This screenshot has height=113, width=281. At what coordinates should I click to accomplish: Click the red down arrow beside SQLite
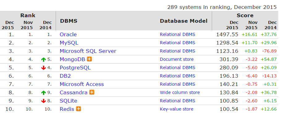pyautogui.click(x=44, y=101)
